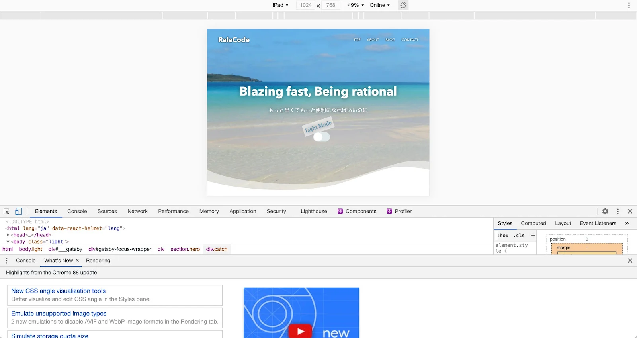Click the RalaCode site logo
Image resolution: width=637 pixels, height=338 pixels.
[234, 40]
